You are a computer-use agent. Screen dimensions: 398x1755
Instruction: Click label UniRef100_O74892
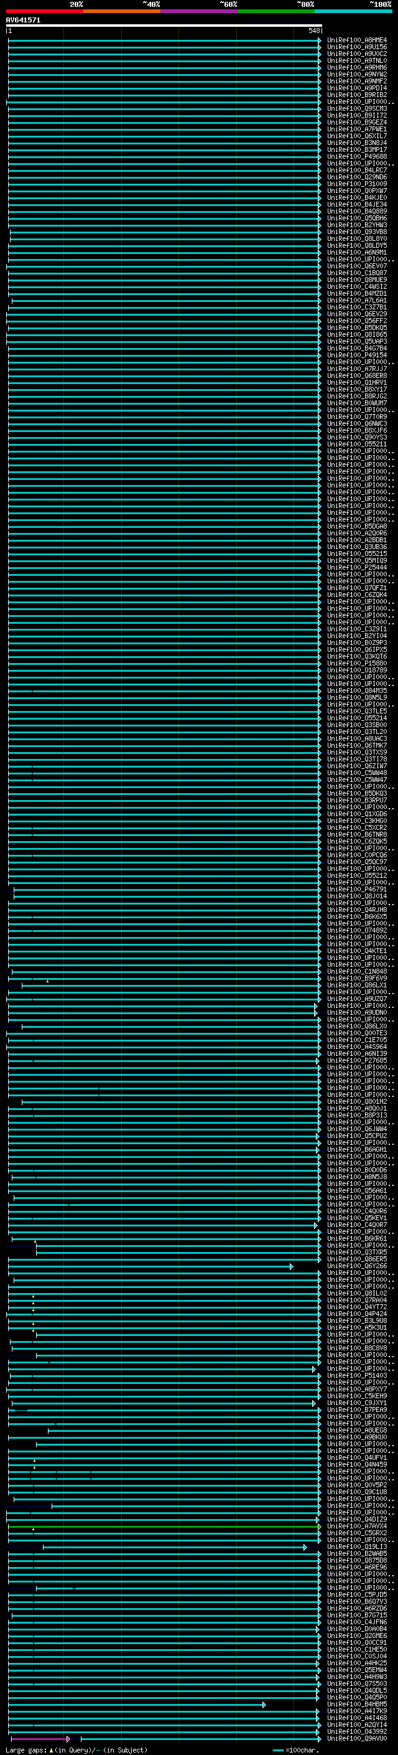356,931
